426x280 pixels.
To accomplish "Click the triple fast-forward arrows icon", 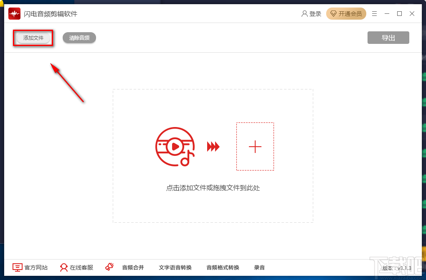I will [x=213, y=147].
